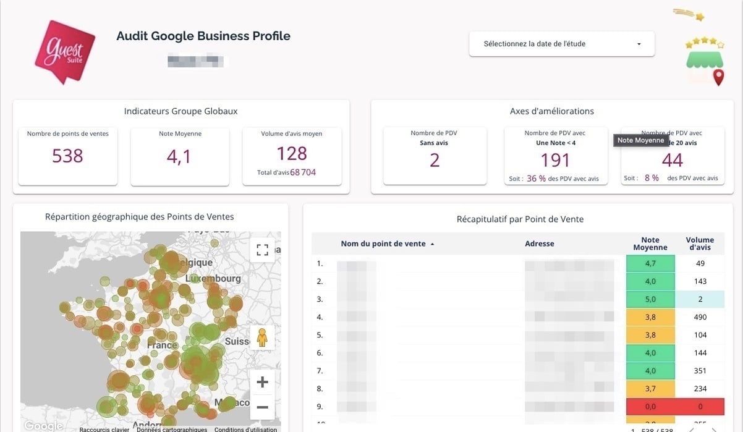Select the 5,0 rating cell in row 3
The height and width of the screenshot is (432, 743).
pyautogui.click(x=650, y=299)
